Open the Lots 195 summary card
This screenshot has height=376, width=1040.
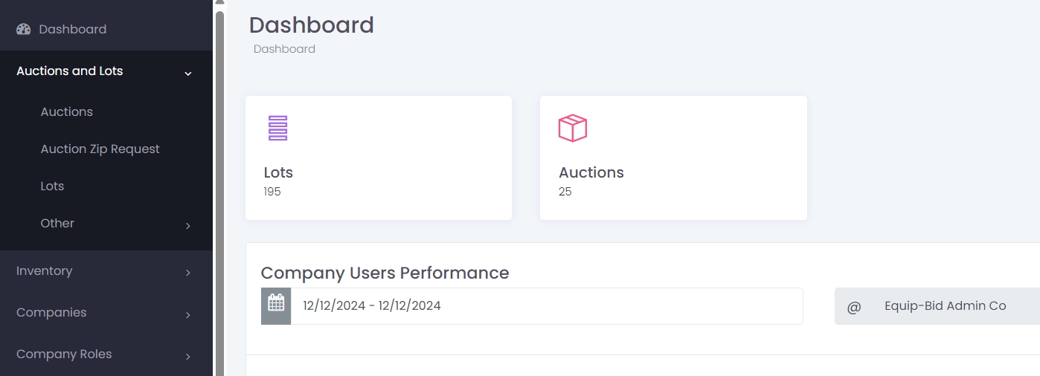[379, 158]
